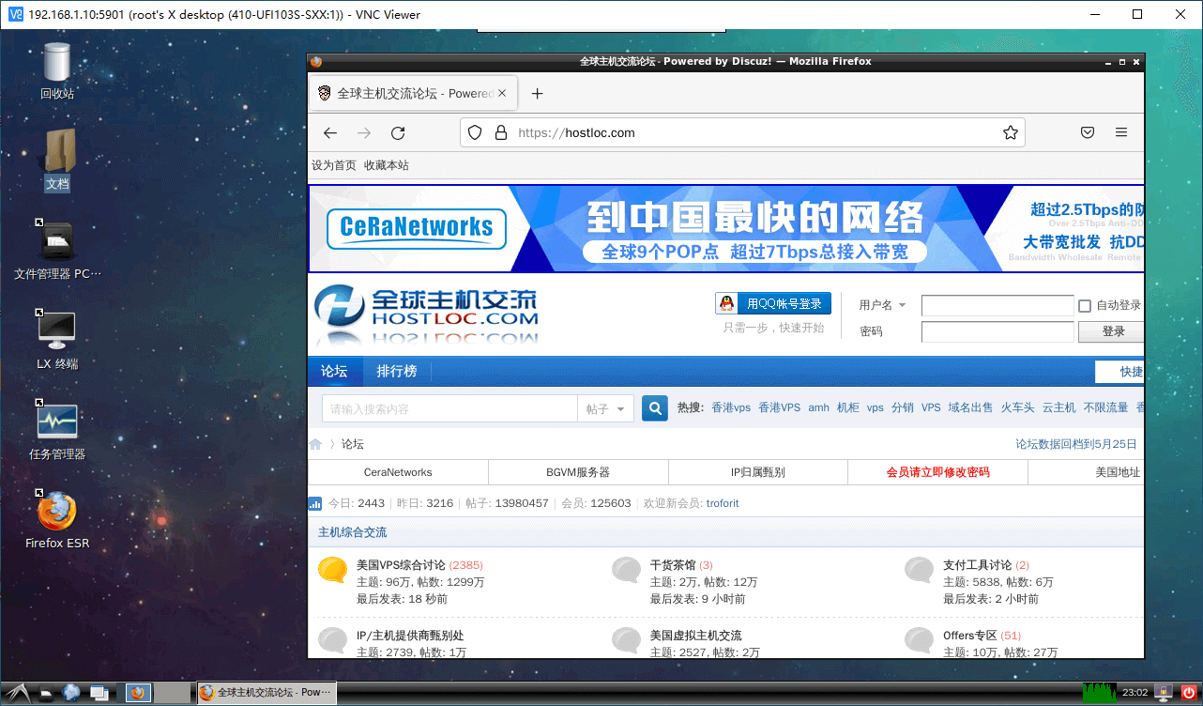Screen dimensions: 1203x706
Task: Open the LXDE start menu in taskbar
Action: tap(20, 694)
